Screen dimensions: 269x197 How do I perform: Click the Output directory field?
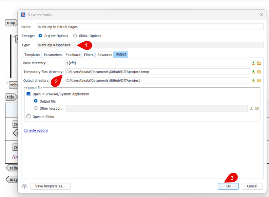(157, 81)
